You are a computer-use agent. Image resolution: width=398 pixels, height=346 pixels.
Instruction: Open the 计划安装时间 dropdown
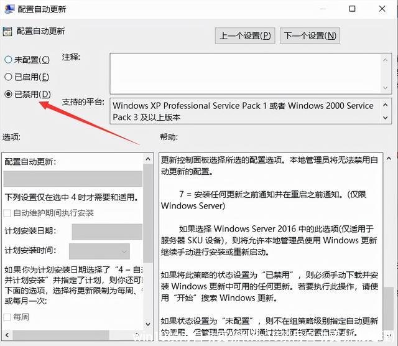click(x=99, y=251)
